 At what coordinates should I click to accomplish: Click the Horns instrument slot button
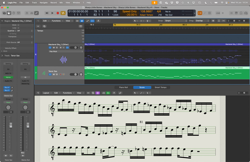[x=8, y=77]
